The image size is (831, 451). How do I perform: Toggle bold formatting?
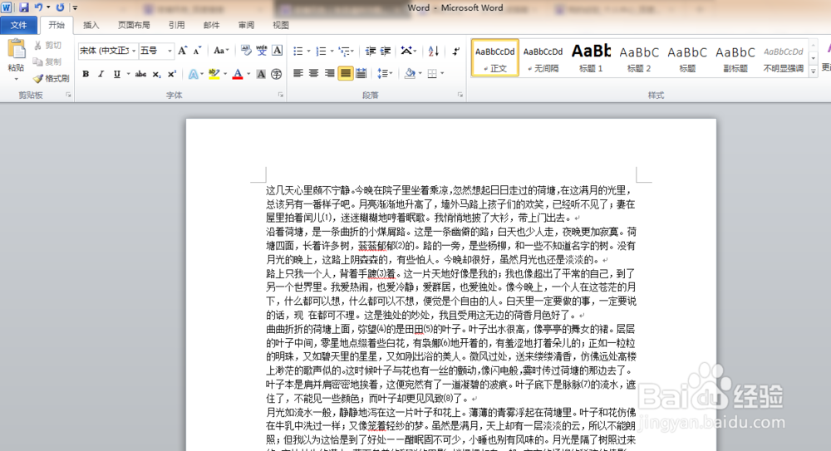[86, 74]
